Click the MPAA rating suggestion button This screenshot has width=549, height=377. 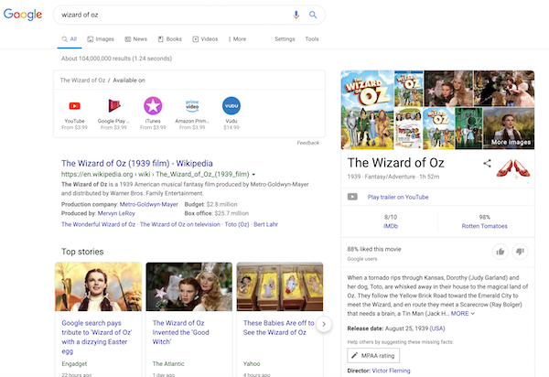(373, 356)
